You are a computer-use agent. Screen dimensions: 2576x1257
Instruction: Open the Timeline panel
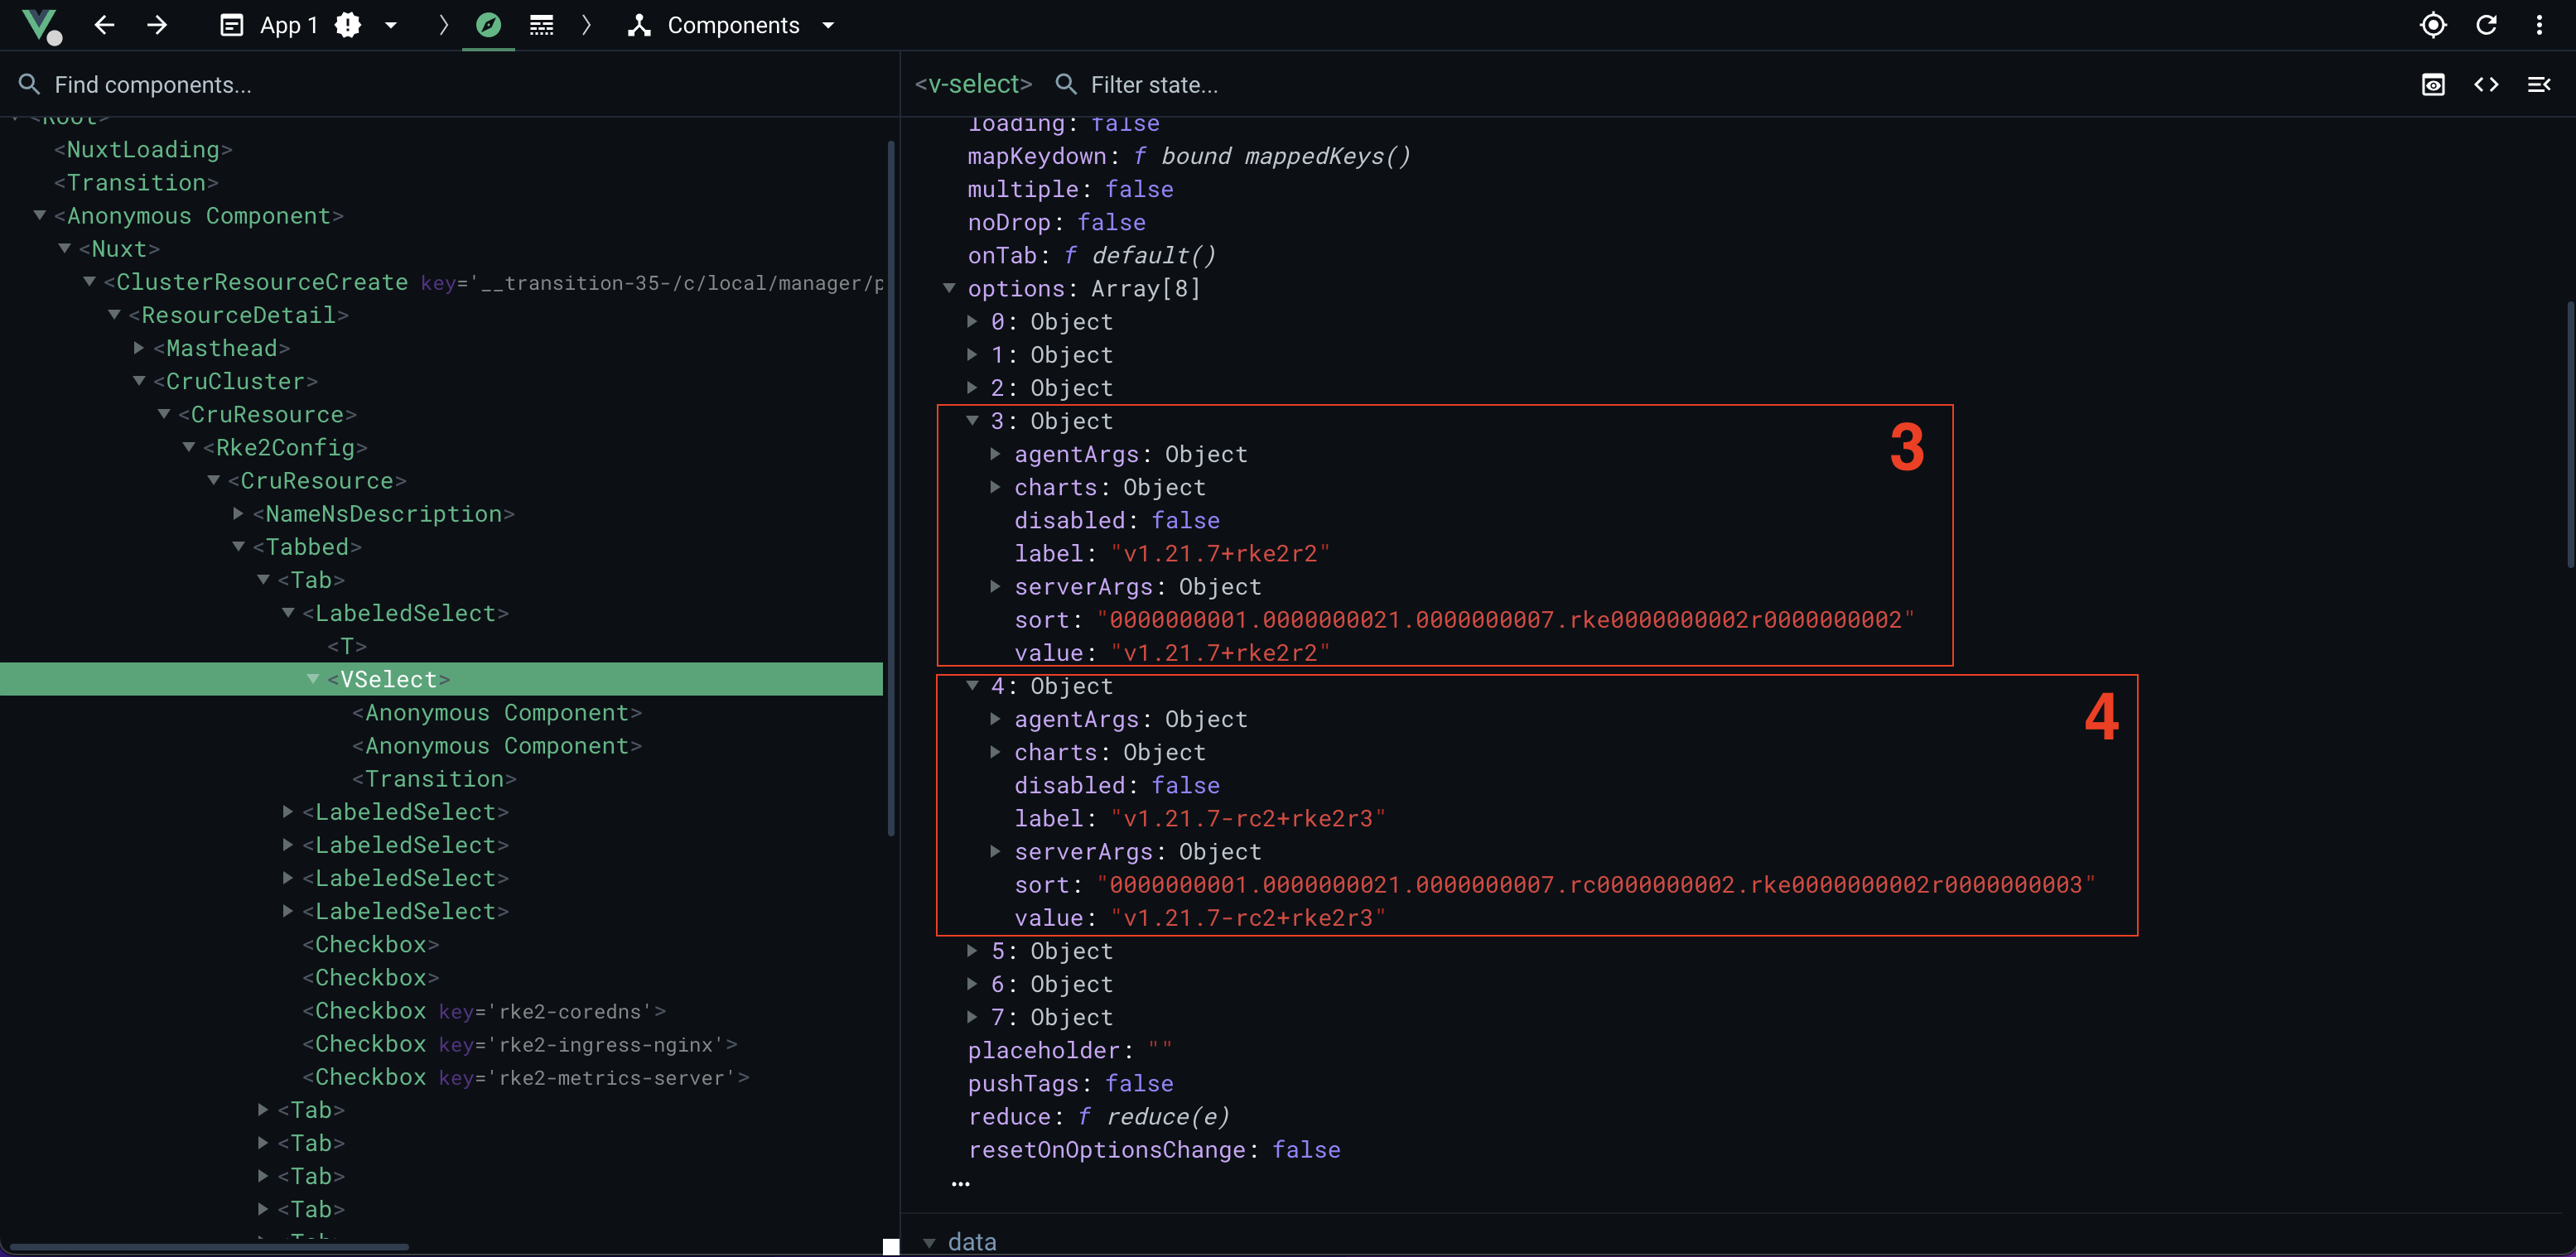pos(541,26)
